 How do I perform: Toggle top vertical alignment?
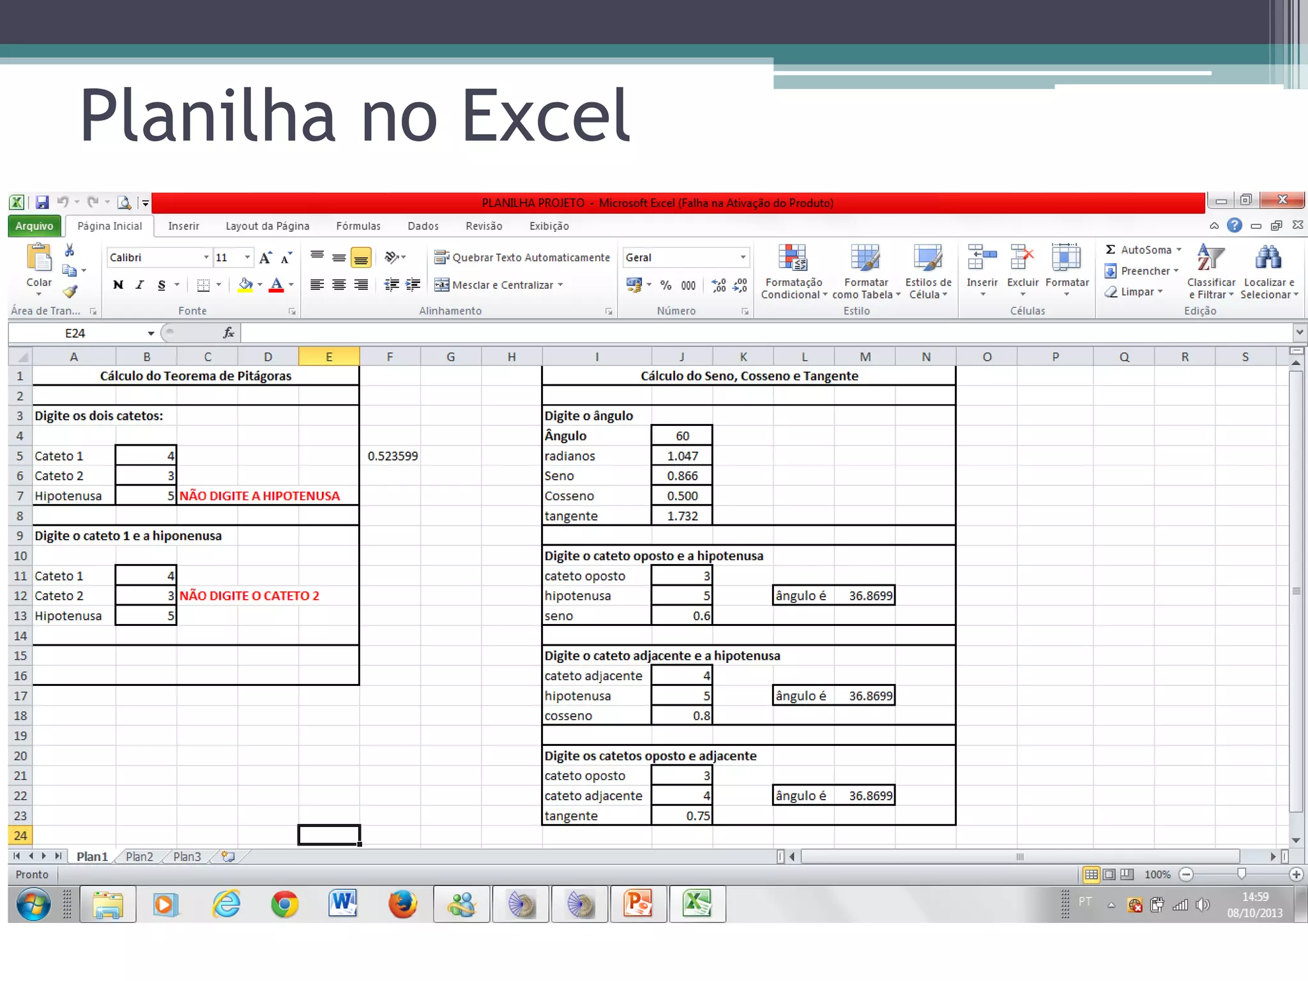pos(317,257)
